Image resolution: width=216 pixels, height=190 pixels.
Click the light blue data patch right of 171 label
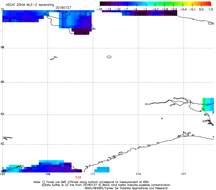tap(102, 170)
